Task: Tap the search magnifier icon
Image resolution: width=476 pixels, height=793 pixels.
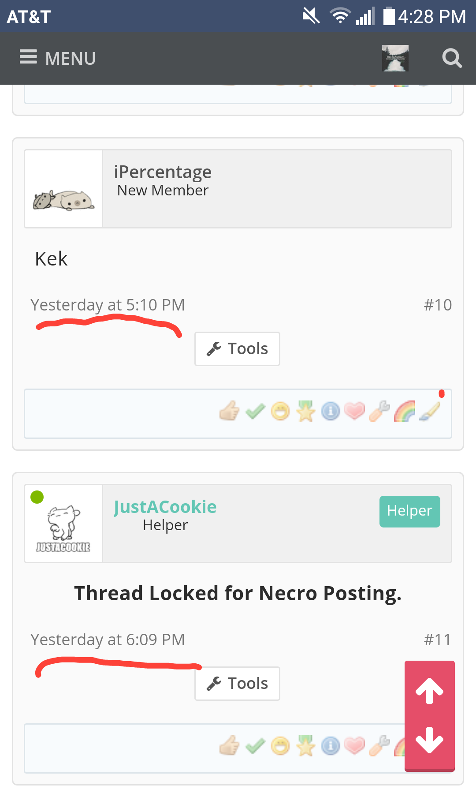Action: pos(452,58)
